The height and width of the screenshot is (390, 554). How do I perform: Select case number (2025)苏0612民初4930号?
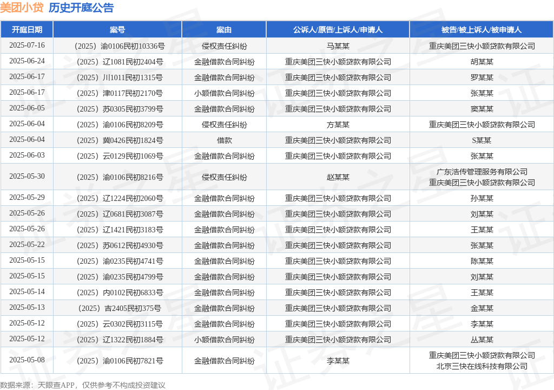coord(120,245)
